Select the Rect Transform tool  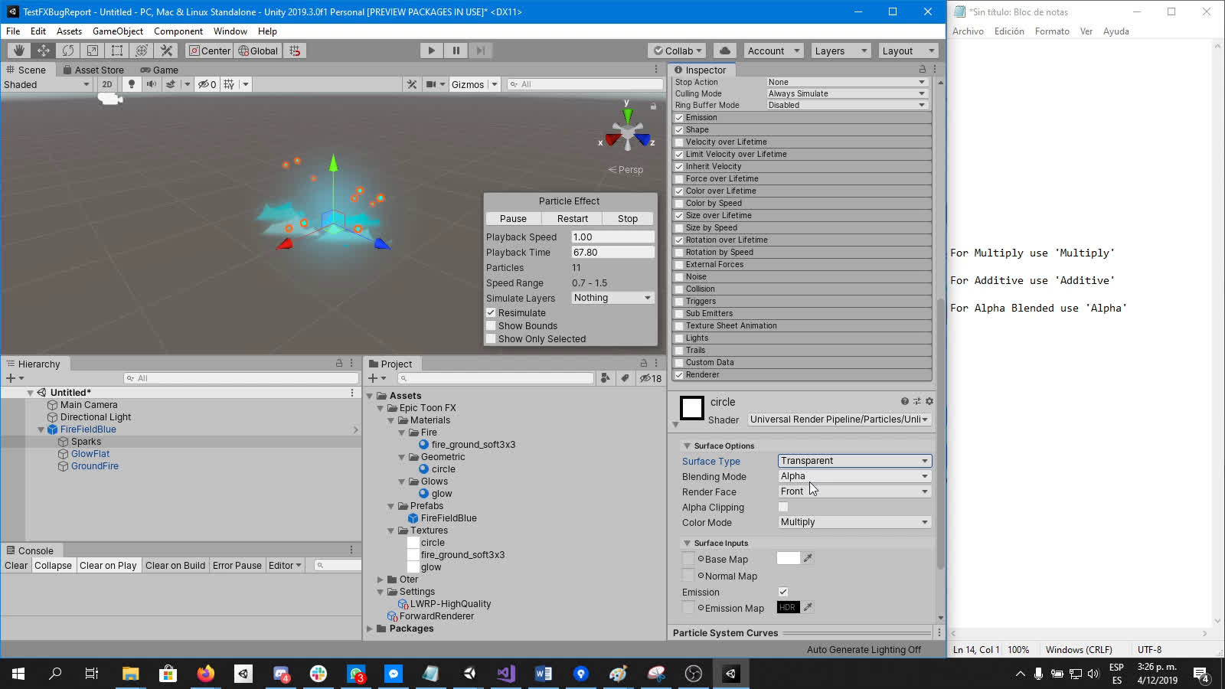coord(117,51)
